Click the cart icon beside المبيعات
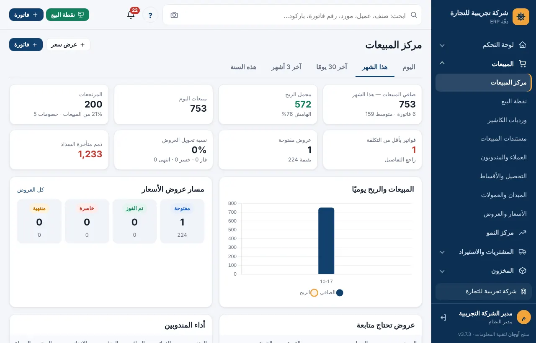 tap(523, 64)
